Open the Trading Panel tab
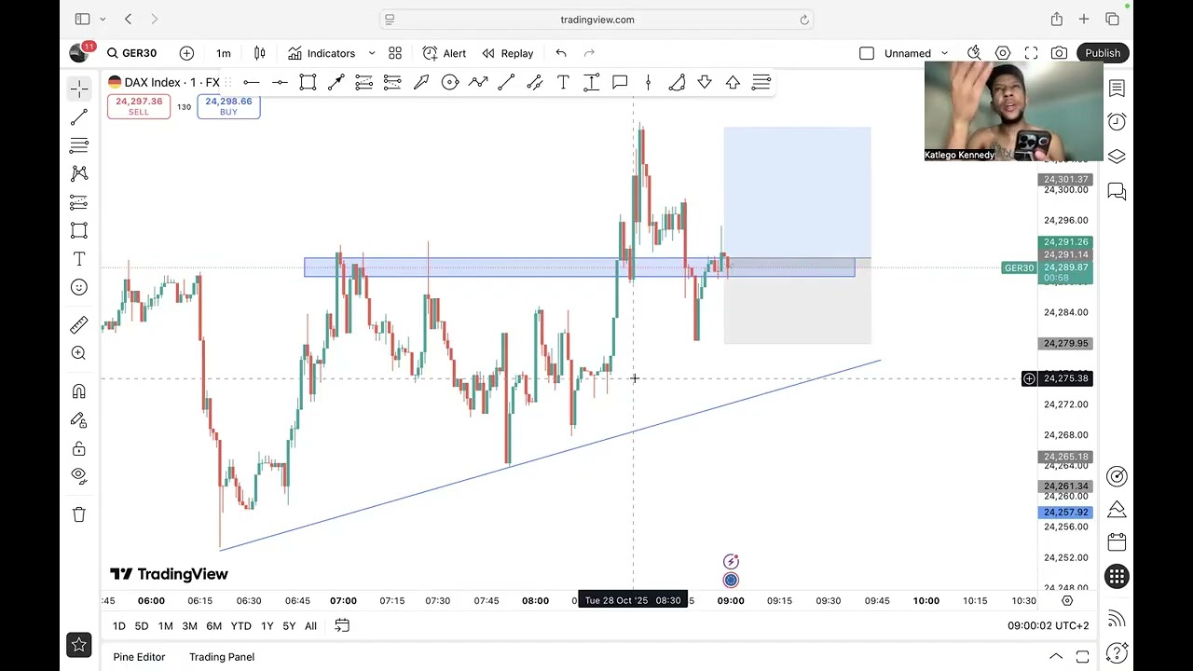This screenshot has width=1193, height=671. click(x=222, y=657)
